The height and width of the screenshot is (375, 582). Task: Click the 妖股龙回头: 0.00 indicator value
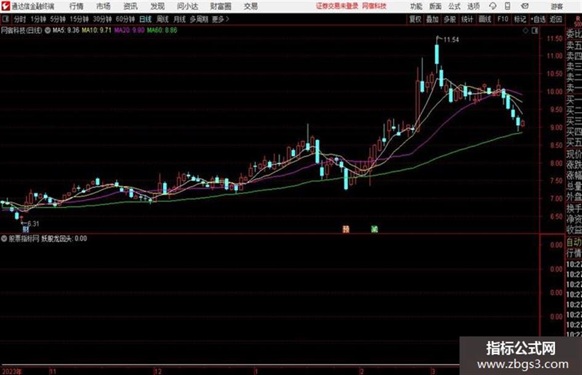tap(64, 239)
